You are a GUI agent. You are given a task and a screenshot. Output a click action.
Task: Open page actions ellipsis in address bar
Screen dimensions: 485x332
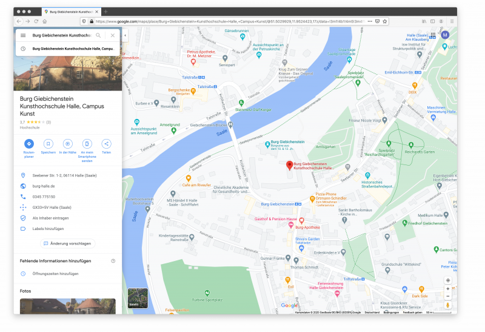pyautogui.click(x=369, y=21)
